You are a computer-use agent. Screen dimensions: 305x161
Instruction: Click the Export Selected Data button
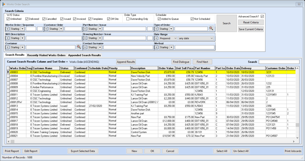point(83,151)
